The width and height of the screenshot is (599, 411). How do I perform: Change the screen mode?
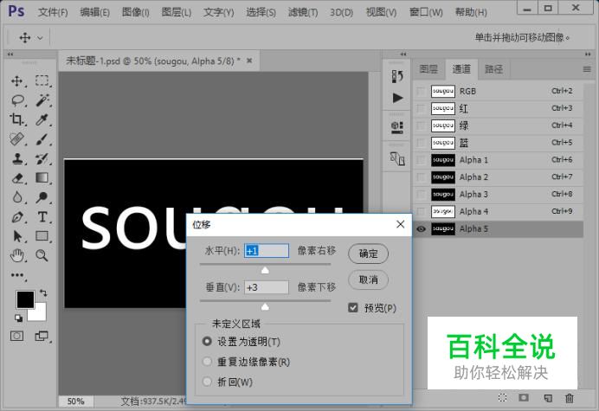click(42, 336)
